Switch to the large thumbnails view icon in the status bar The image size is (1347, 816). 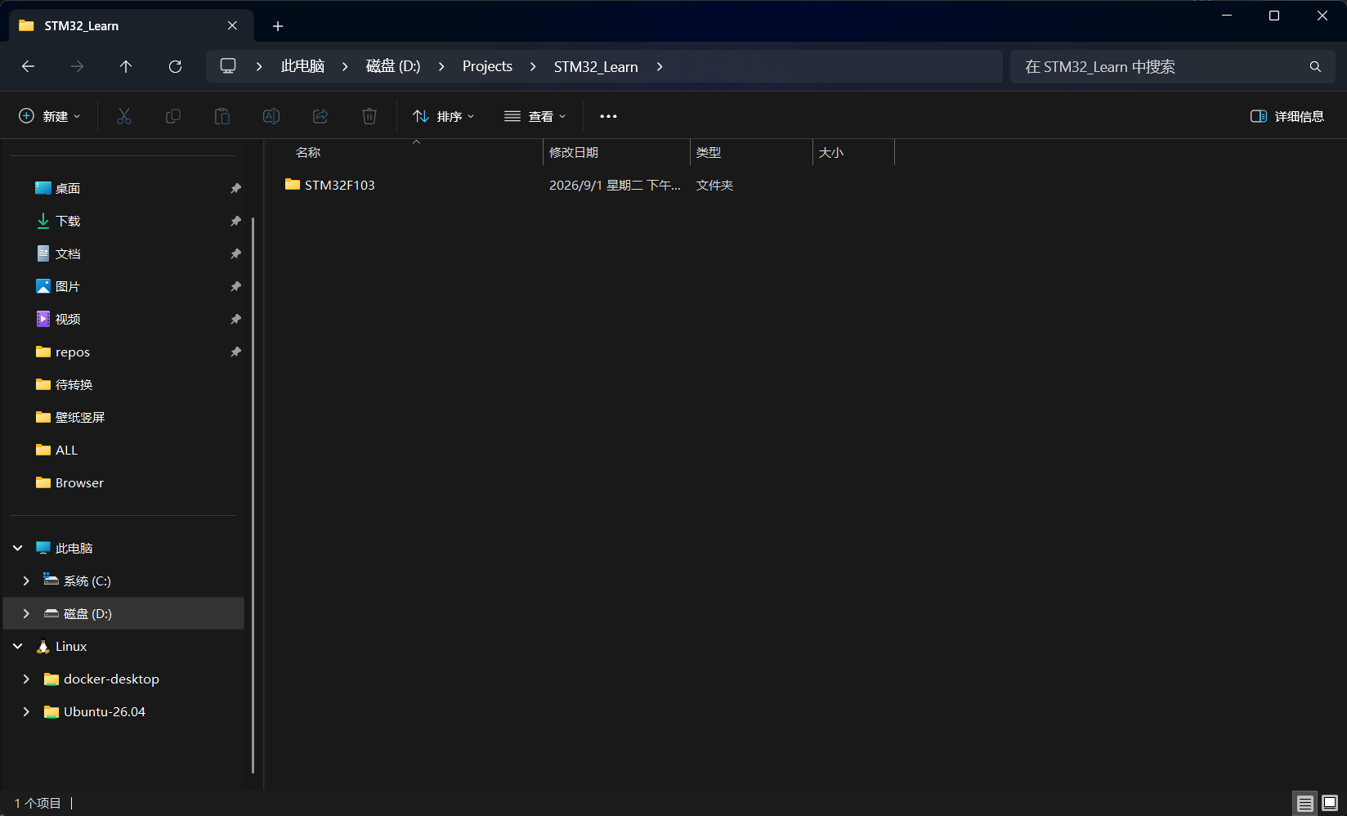click(1330, 804)
